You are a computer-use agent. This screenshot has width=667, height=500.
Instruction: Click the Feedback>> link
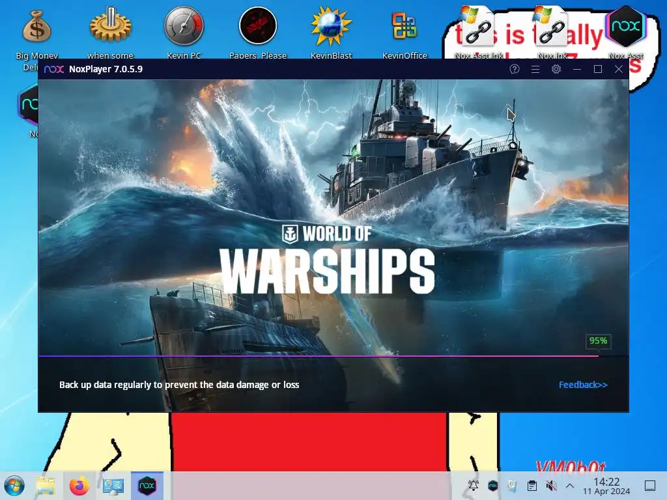click(583, 385)
